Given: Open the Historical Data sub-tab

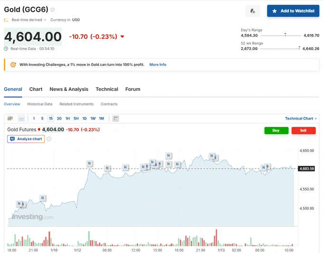Looking at the screenshot, I should point(39,104).
